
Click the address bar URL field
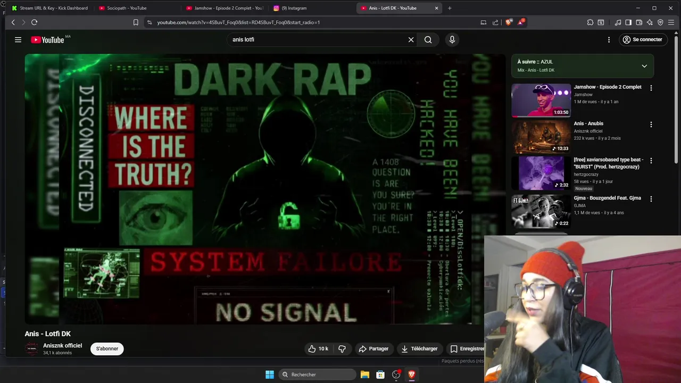point(314,22)
